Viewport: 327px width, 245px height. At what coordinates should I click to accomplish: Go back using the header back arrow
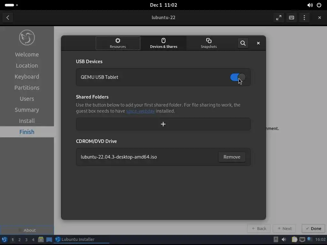click(8, 18)
